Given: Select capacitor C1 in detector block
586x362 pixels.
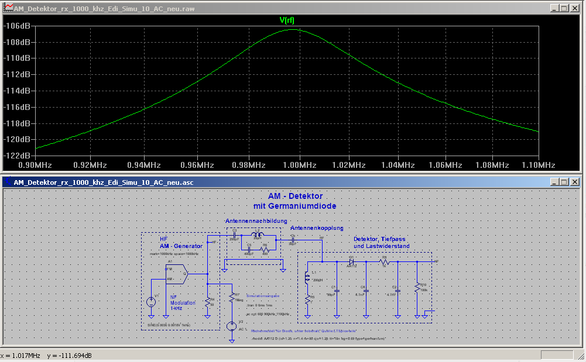Looking at the screenshot, I should point(337,290).
